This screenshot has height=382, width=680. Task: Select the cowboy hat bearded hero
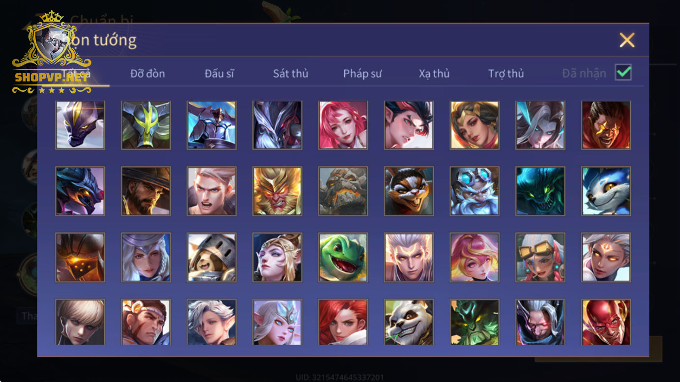146,191
